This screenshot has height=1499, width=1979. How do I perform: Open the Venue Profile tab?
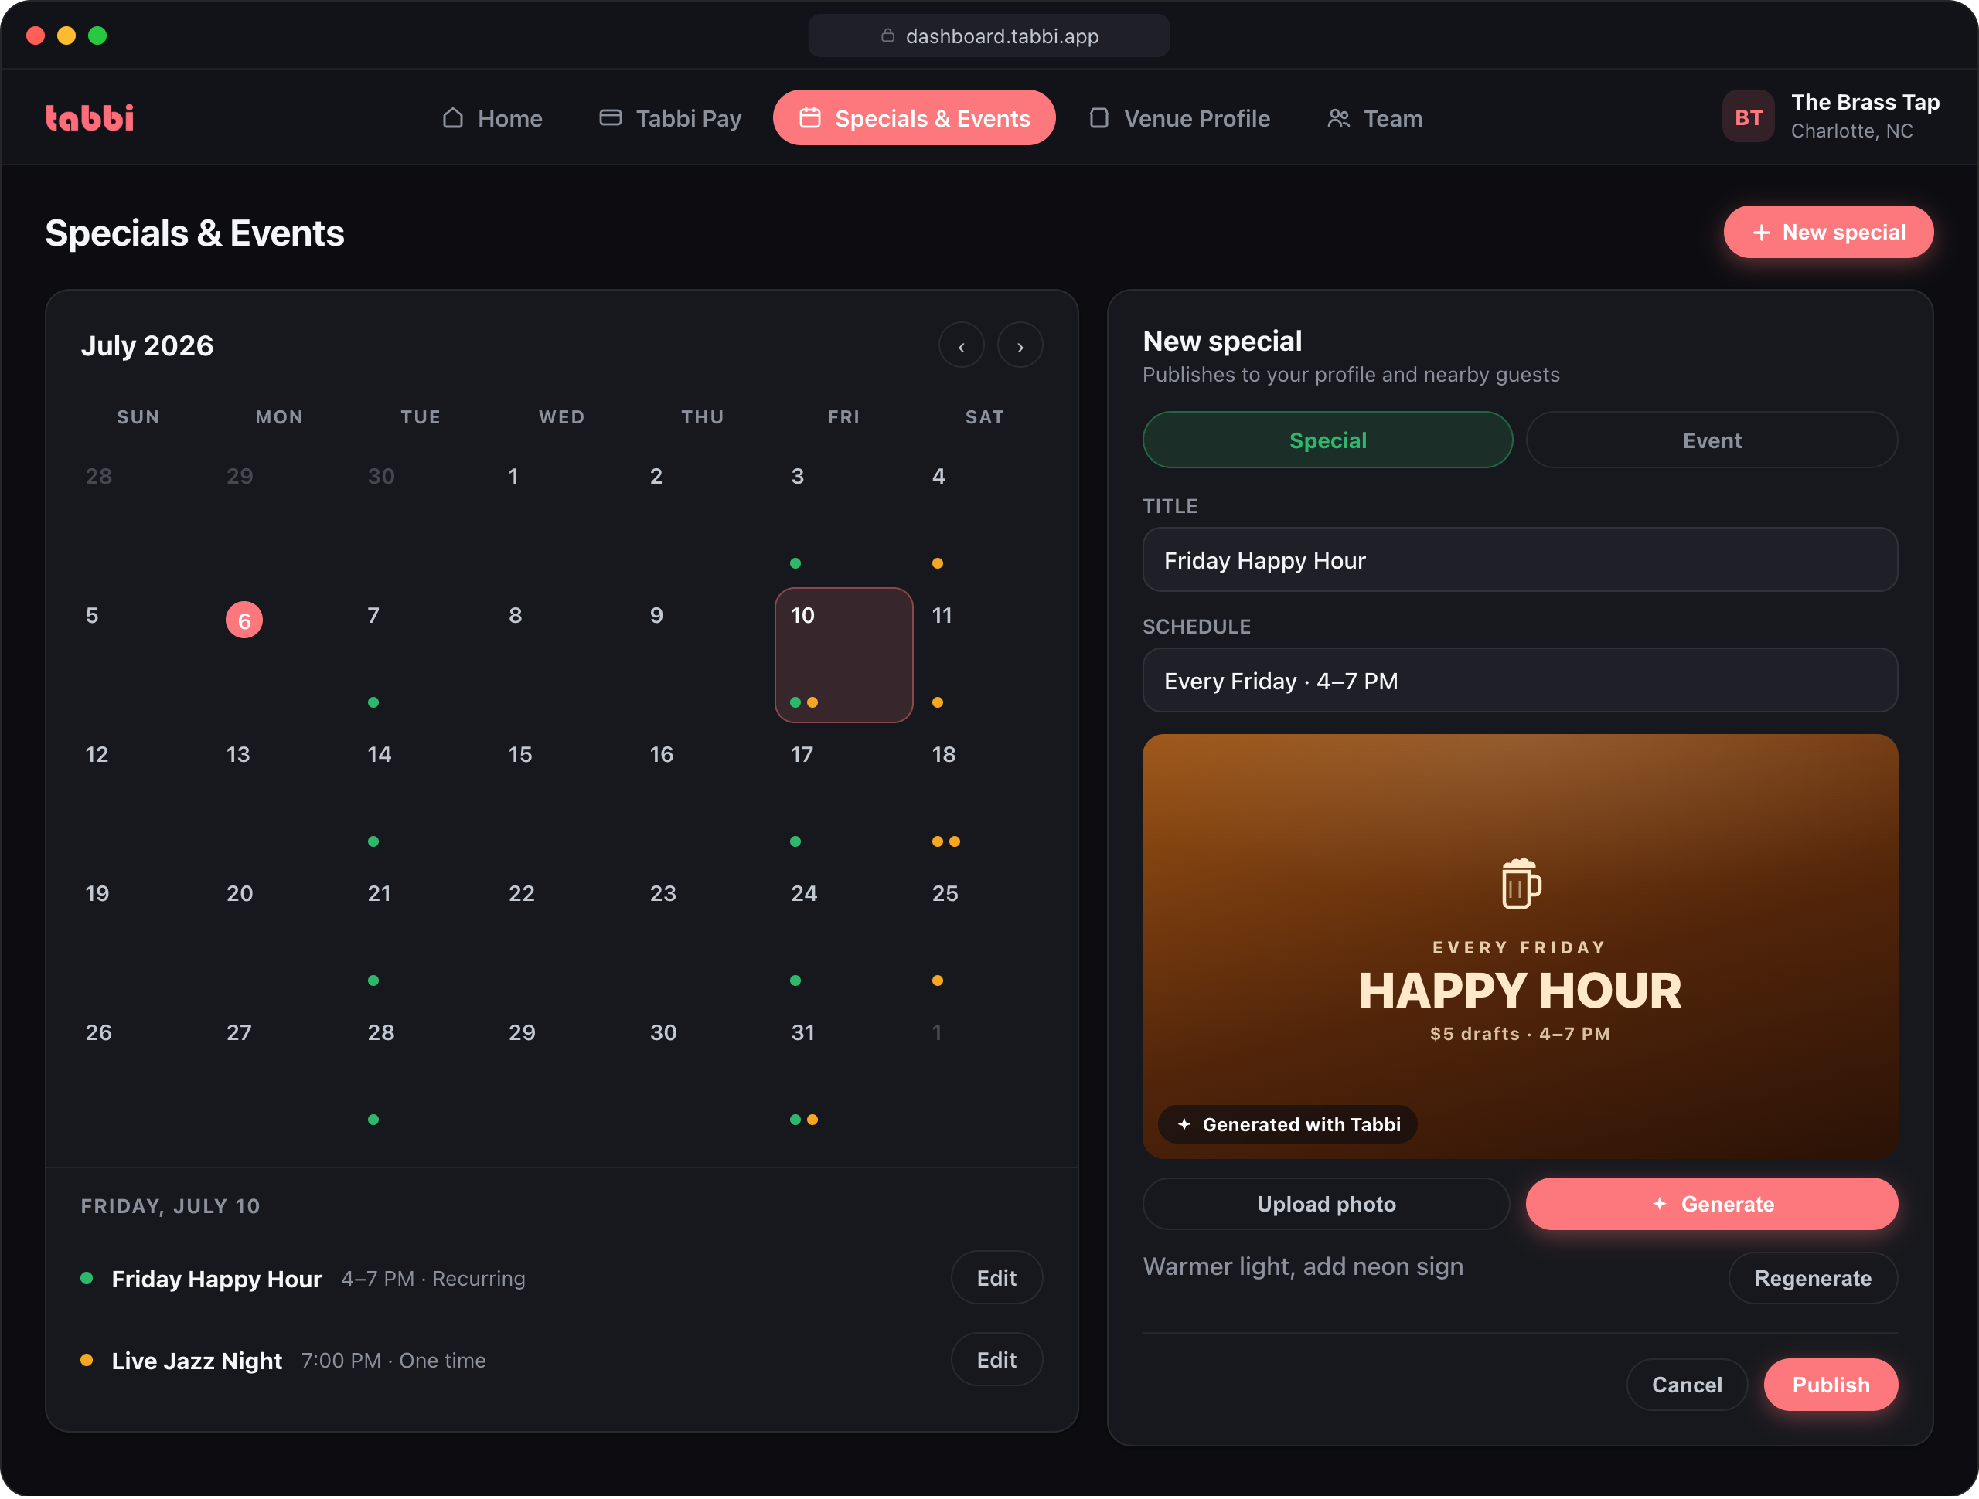(x=1179, y=118)
